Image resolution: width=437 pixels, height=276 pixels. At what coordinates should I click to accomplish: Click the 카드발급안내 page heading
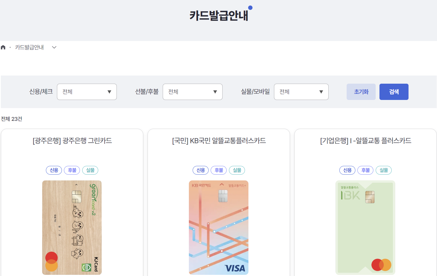(x=219, y=16)
